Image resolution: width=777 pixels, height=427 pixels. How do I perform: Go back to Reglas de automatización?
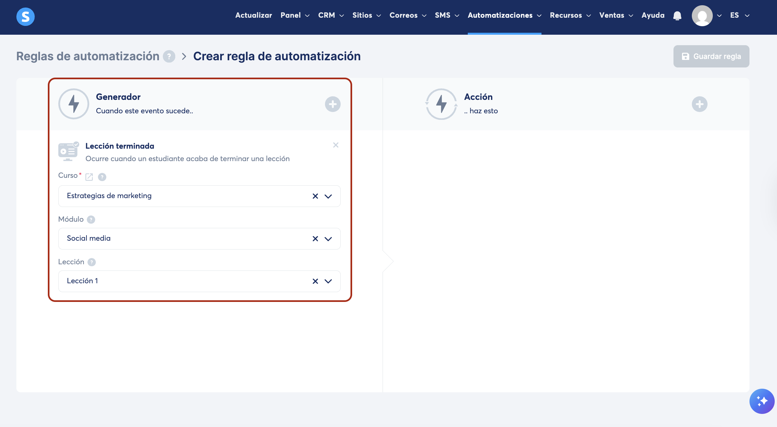pyautogui.click(x=88, y=56)
